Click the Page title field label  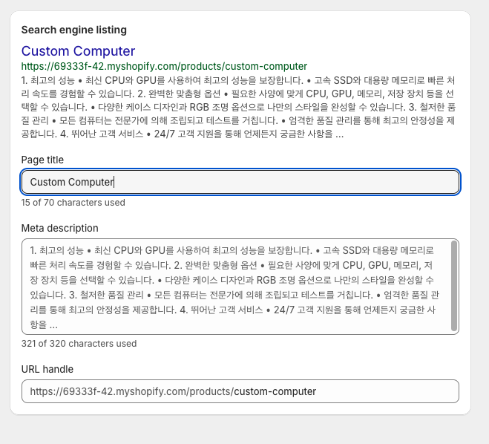[x=42, y=160]
